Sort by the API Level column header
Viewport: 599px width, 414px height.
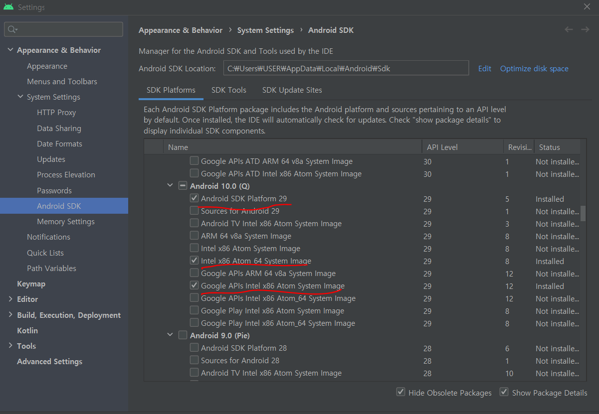462,147
